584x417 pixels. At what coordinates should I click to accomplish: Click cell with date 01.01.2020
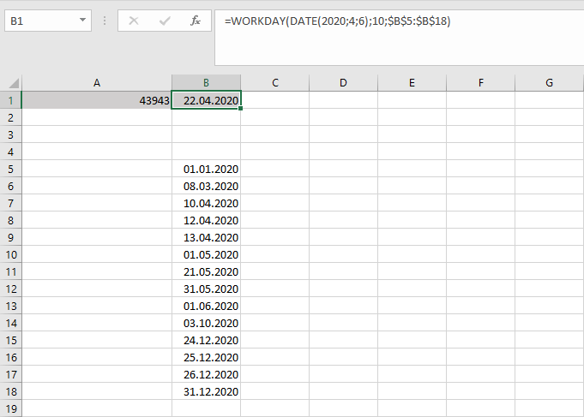click(206, 169)
